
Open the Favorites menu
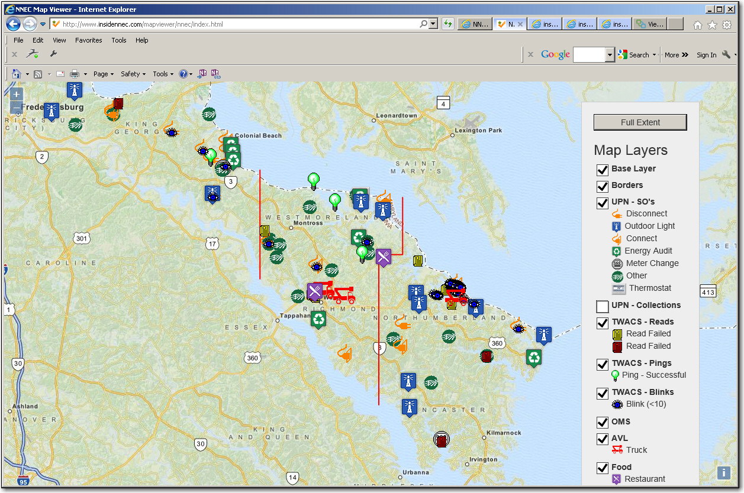click(88, 40)
